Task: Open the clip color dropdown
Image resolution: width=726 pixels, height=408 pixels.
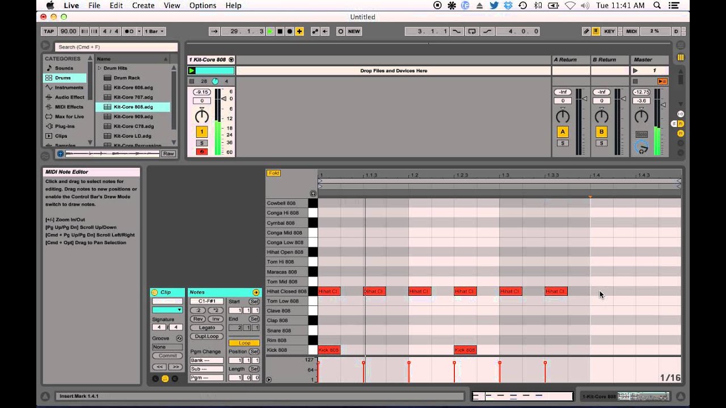Action: (167, 310)
